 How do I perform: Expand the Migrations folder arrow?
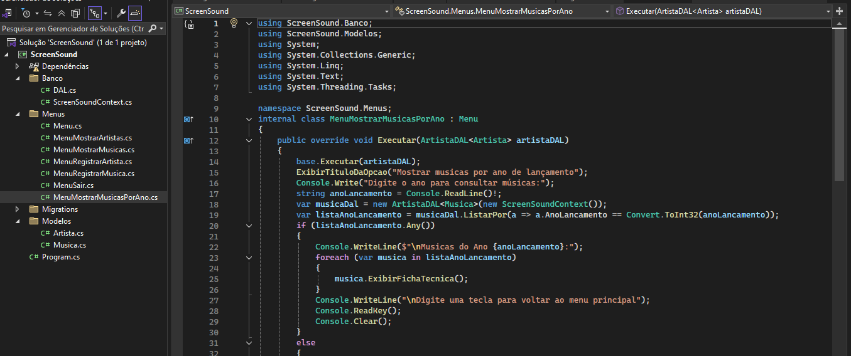[x=18, y=209]
